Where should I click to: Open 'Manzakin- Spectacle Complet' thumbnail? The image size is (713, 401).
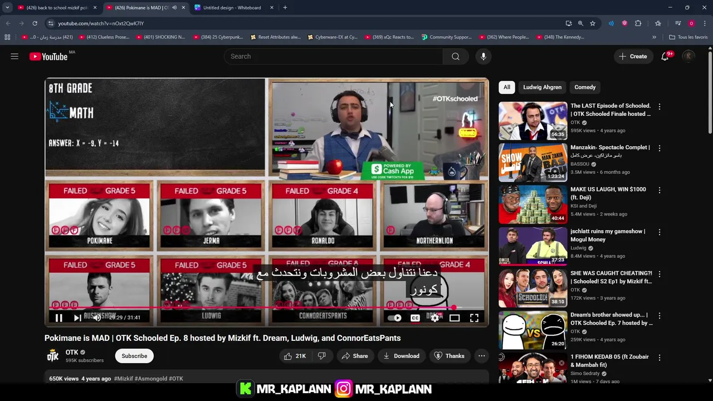(x=533, y=163)
